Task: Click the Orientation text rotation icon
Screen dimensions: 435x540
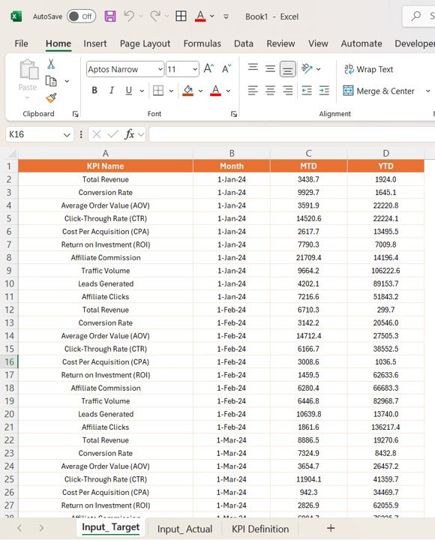Action: coord(307,68)
